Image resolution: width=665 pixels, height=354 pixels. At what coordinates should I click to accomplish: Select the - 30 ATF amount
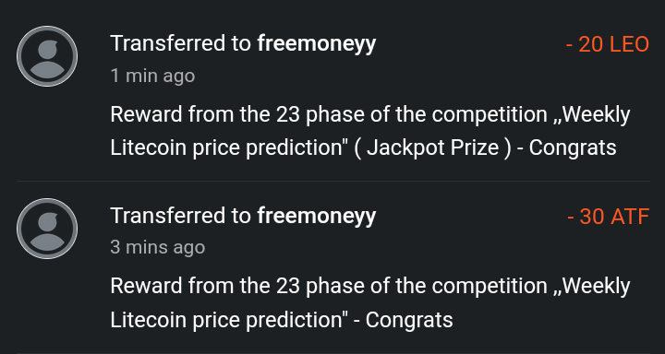coord(608,217)
